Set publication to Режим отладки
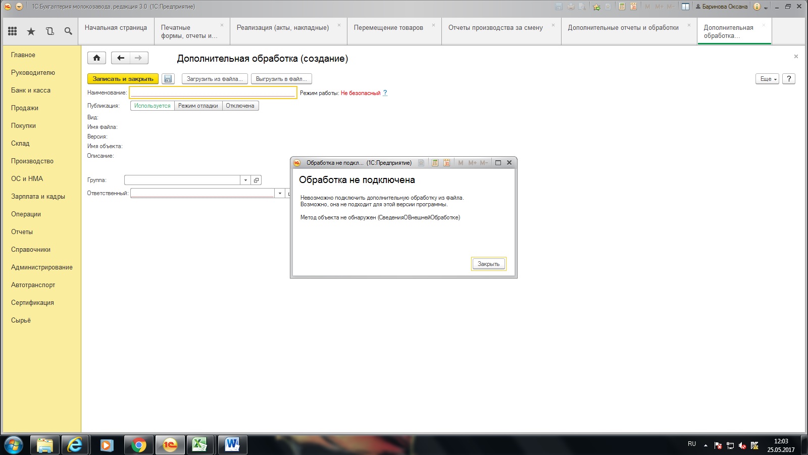 point(198,106)
